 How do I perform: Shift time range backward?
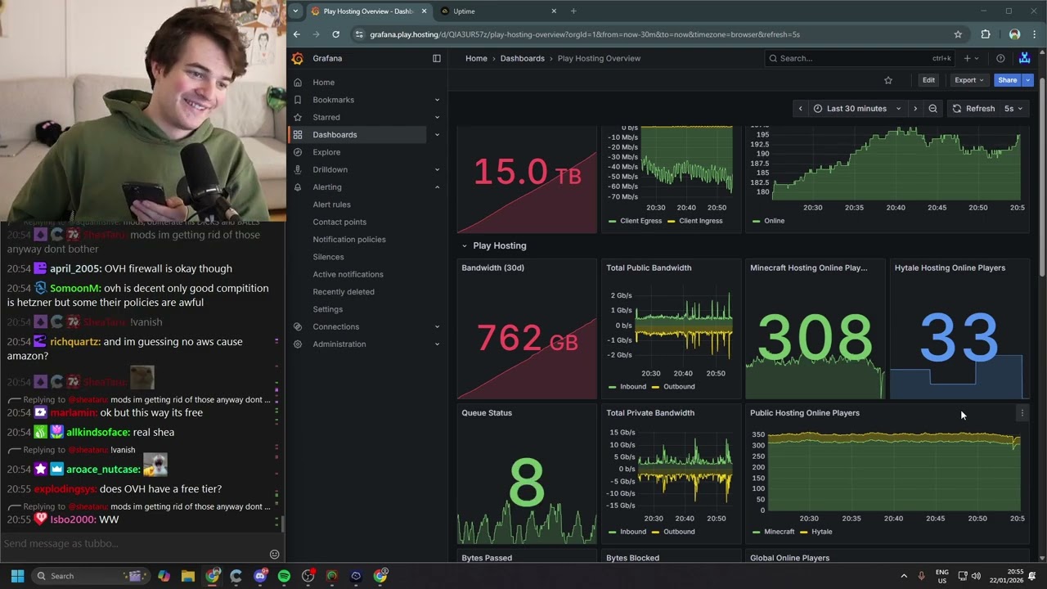(800, 109)
